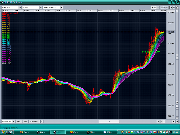Click the vertical price scale up arrow
The height and width of the screenshot is (135, 180).
click(x=177, y=11)
